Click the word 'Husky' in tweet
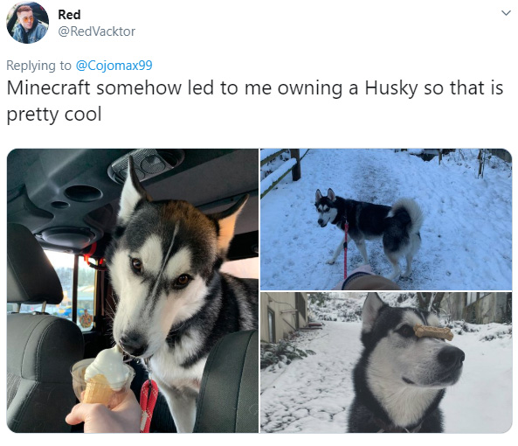Viewport: 518px width, 446px height. [390, 88]
